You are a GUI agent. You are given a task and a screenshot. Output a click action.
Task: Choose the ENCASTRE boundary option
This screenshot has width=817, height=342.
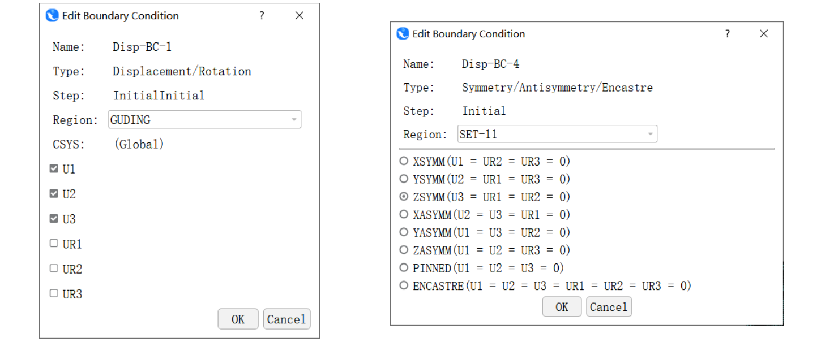click(404, 285)
